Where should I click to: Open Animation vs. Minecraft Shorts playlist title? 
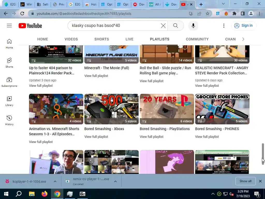tap(54, 131)
